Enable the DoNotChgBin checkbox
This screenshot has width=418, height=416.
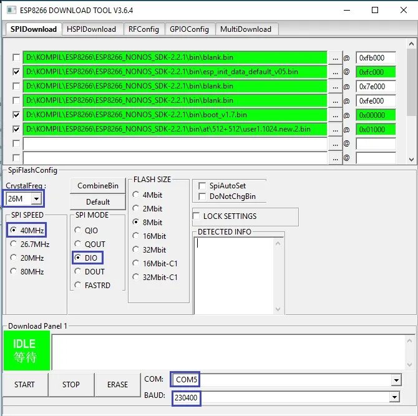202,196
